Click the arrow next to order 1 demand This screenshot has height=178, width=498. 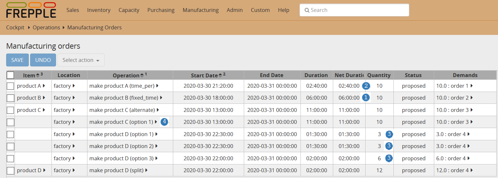[x=471, y=86]
